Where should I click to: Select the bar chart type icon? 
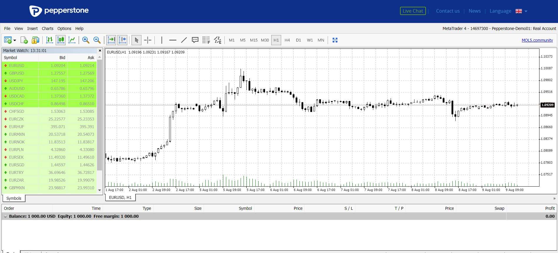click(x=49, y=40)
